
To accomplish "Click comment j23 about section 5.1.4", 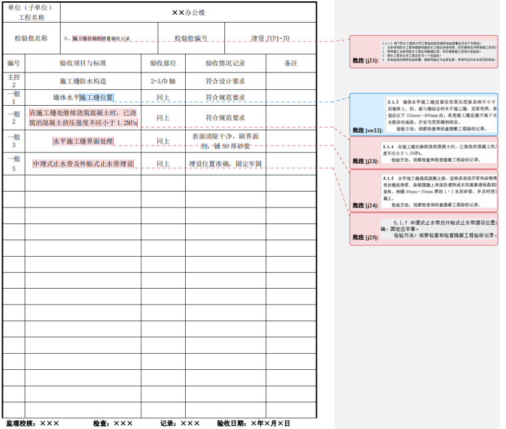I will (x=424, y=152).
